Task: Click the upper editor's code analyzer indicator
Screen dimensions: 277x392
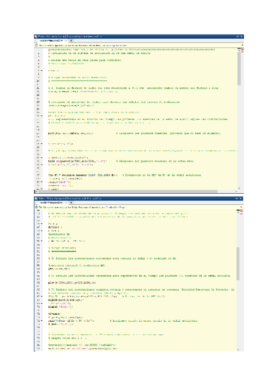Action: click(241, 50)
